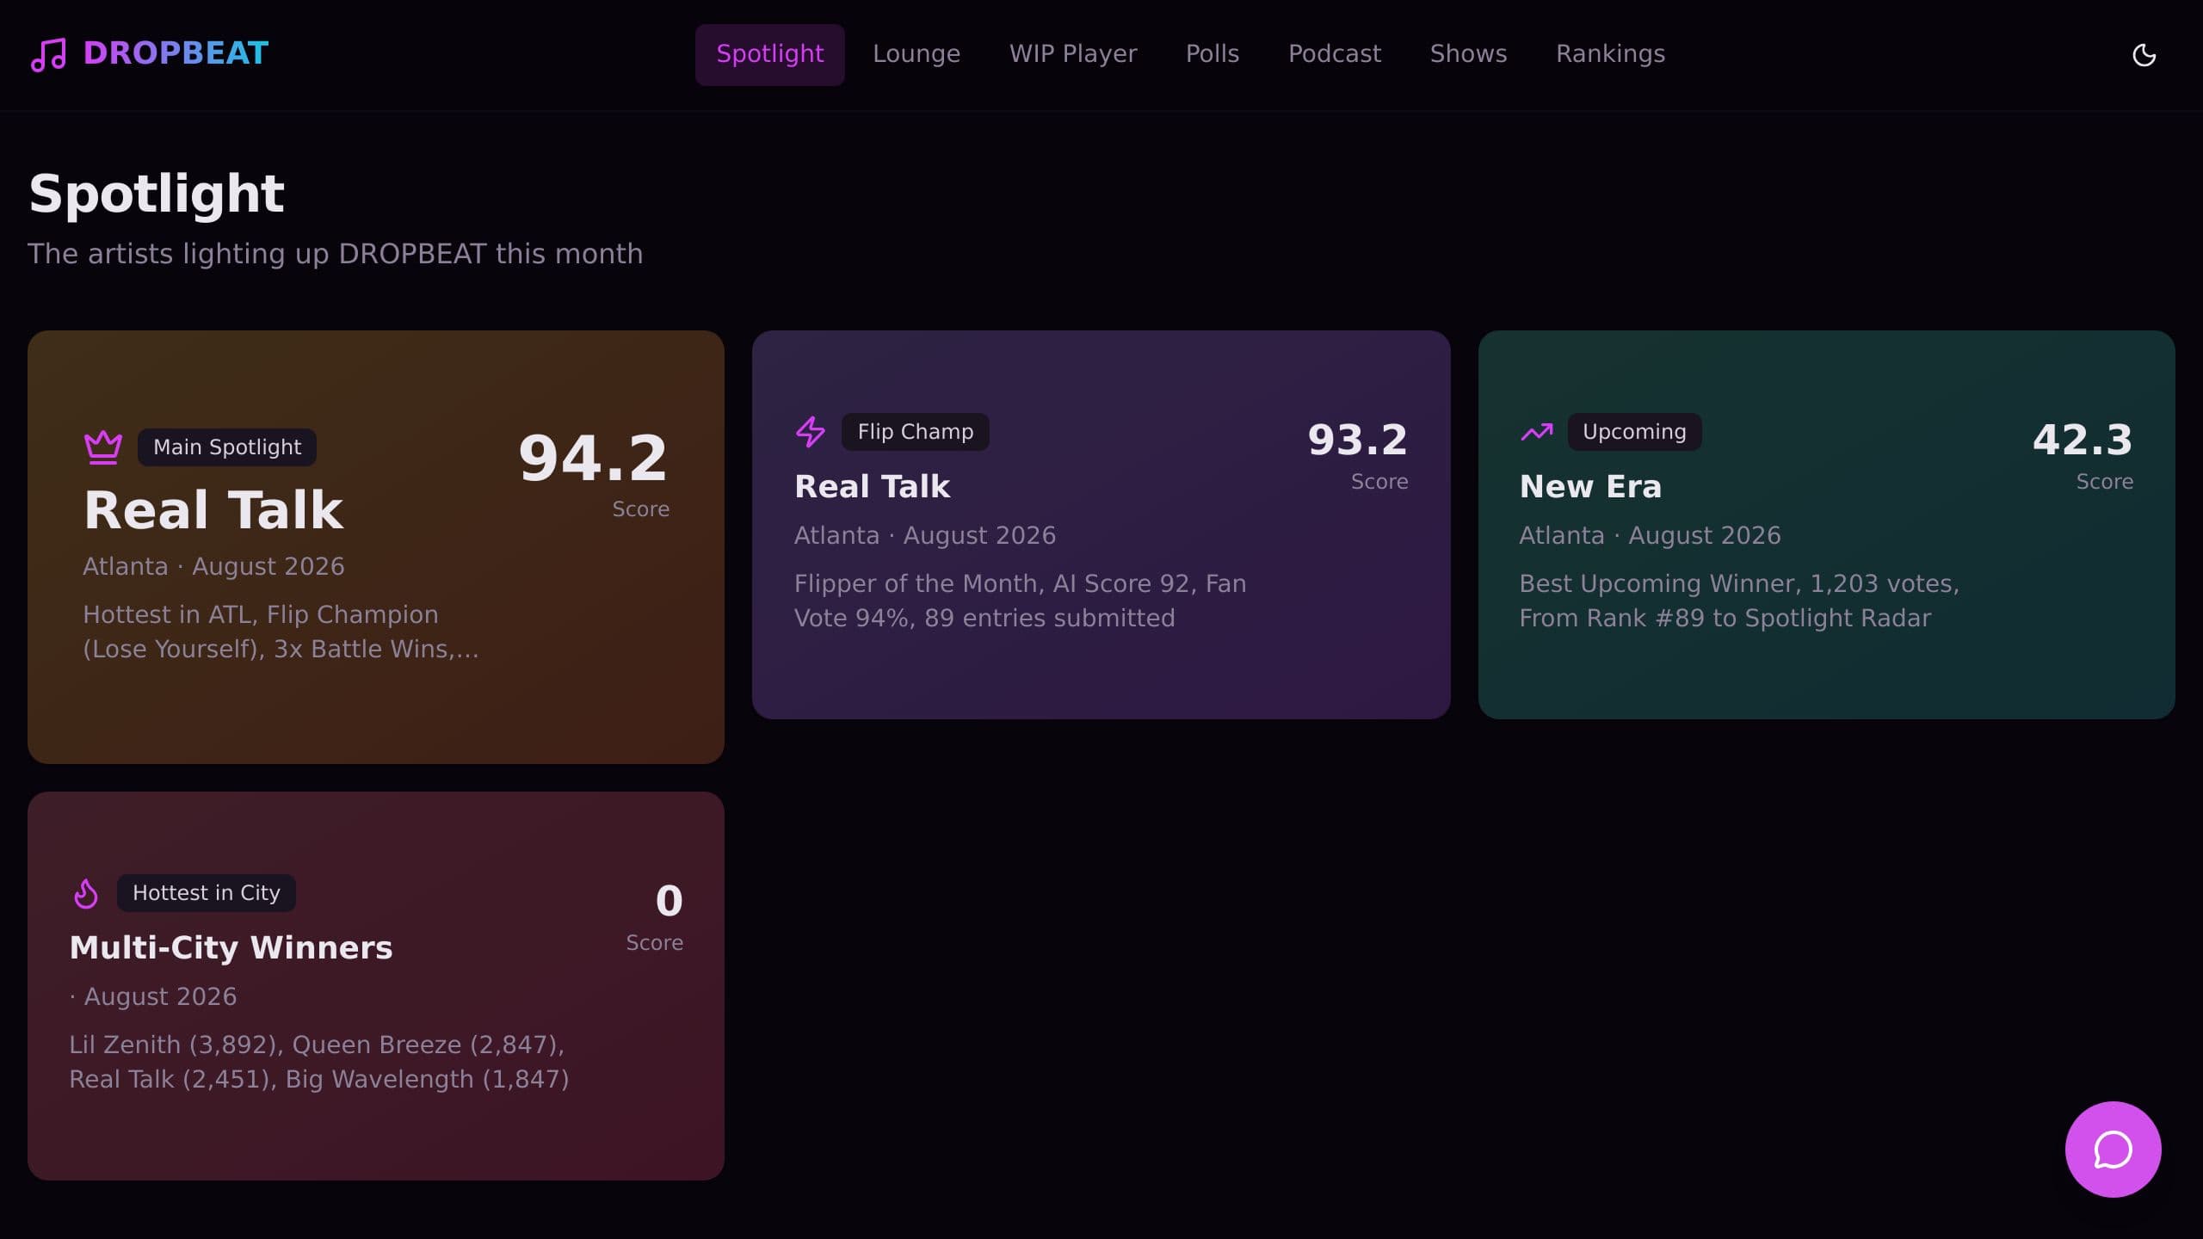Screen dimensions: 2203x1239
Task: Toggle dark mode with the moon icon
Action: click(2144, 55)
